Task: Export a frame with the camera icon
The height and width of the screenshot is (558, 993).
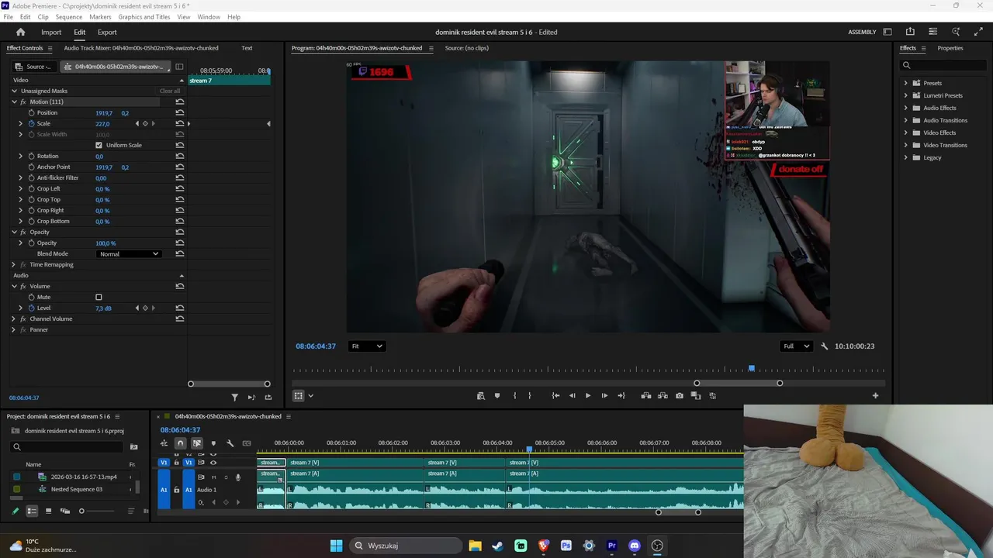Action: [x=680, y=395]
